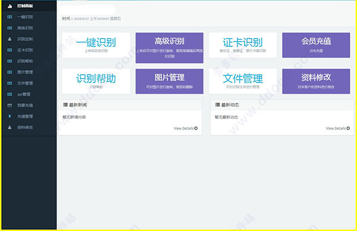
Task: Click the 暂无最新动态 text
Action: [x=226, y=117]
